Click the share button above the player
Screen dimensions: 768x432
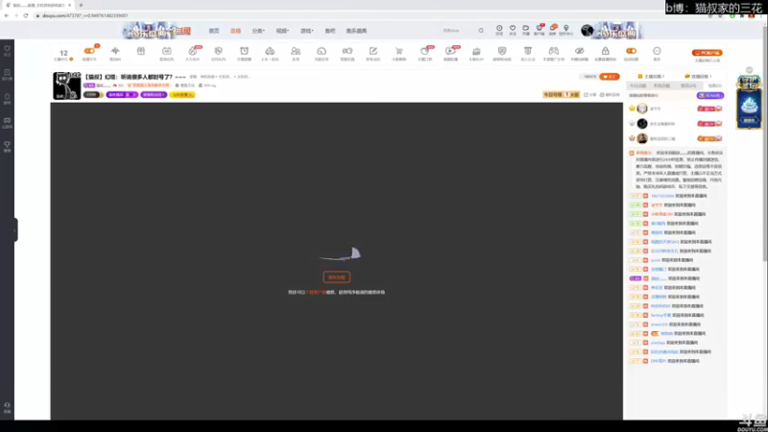(589, 94)
